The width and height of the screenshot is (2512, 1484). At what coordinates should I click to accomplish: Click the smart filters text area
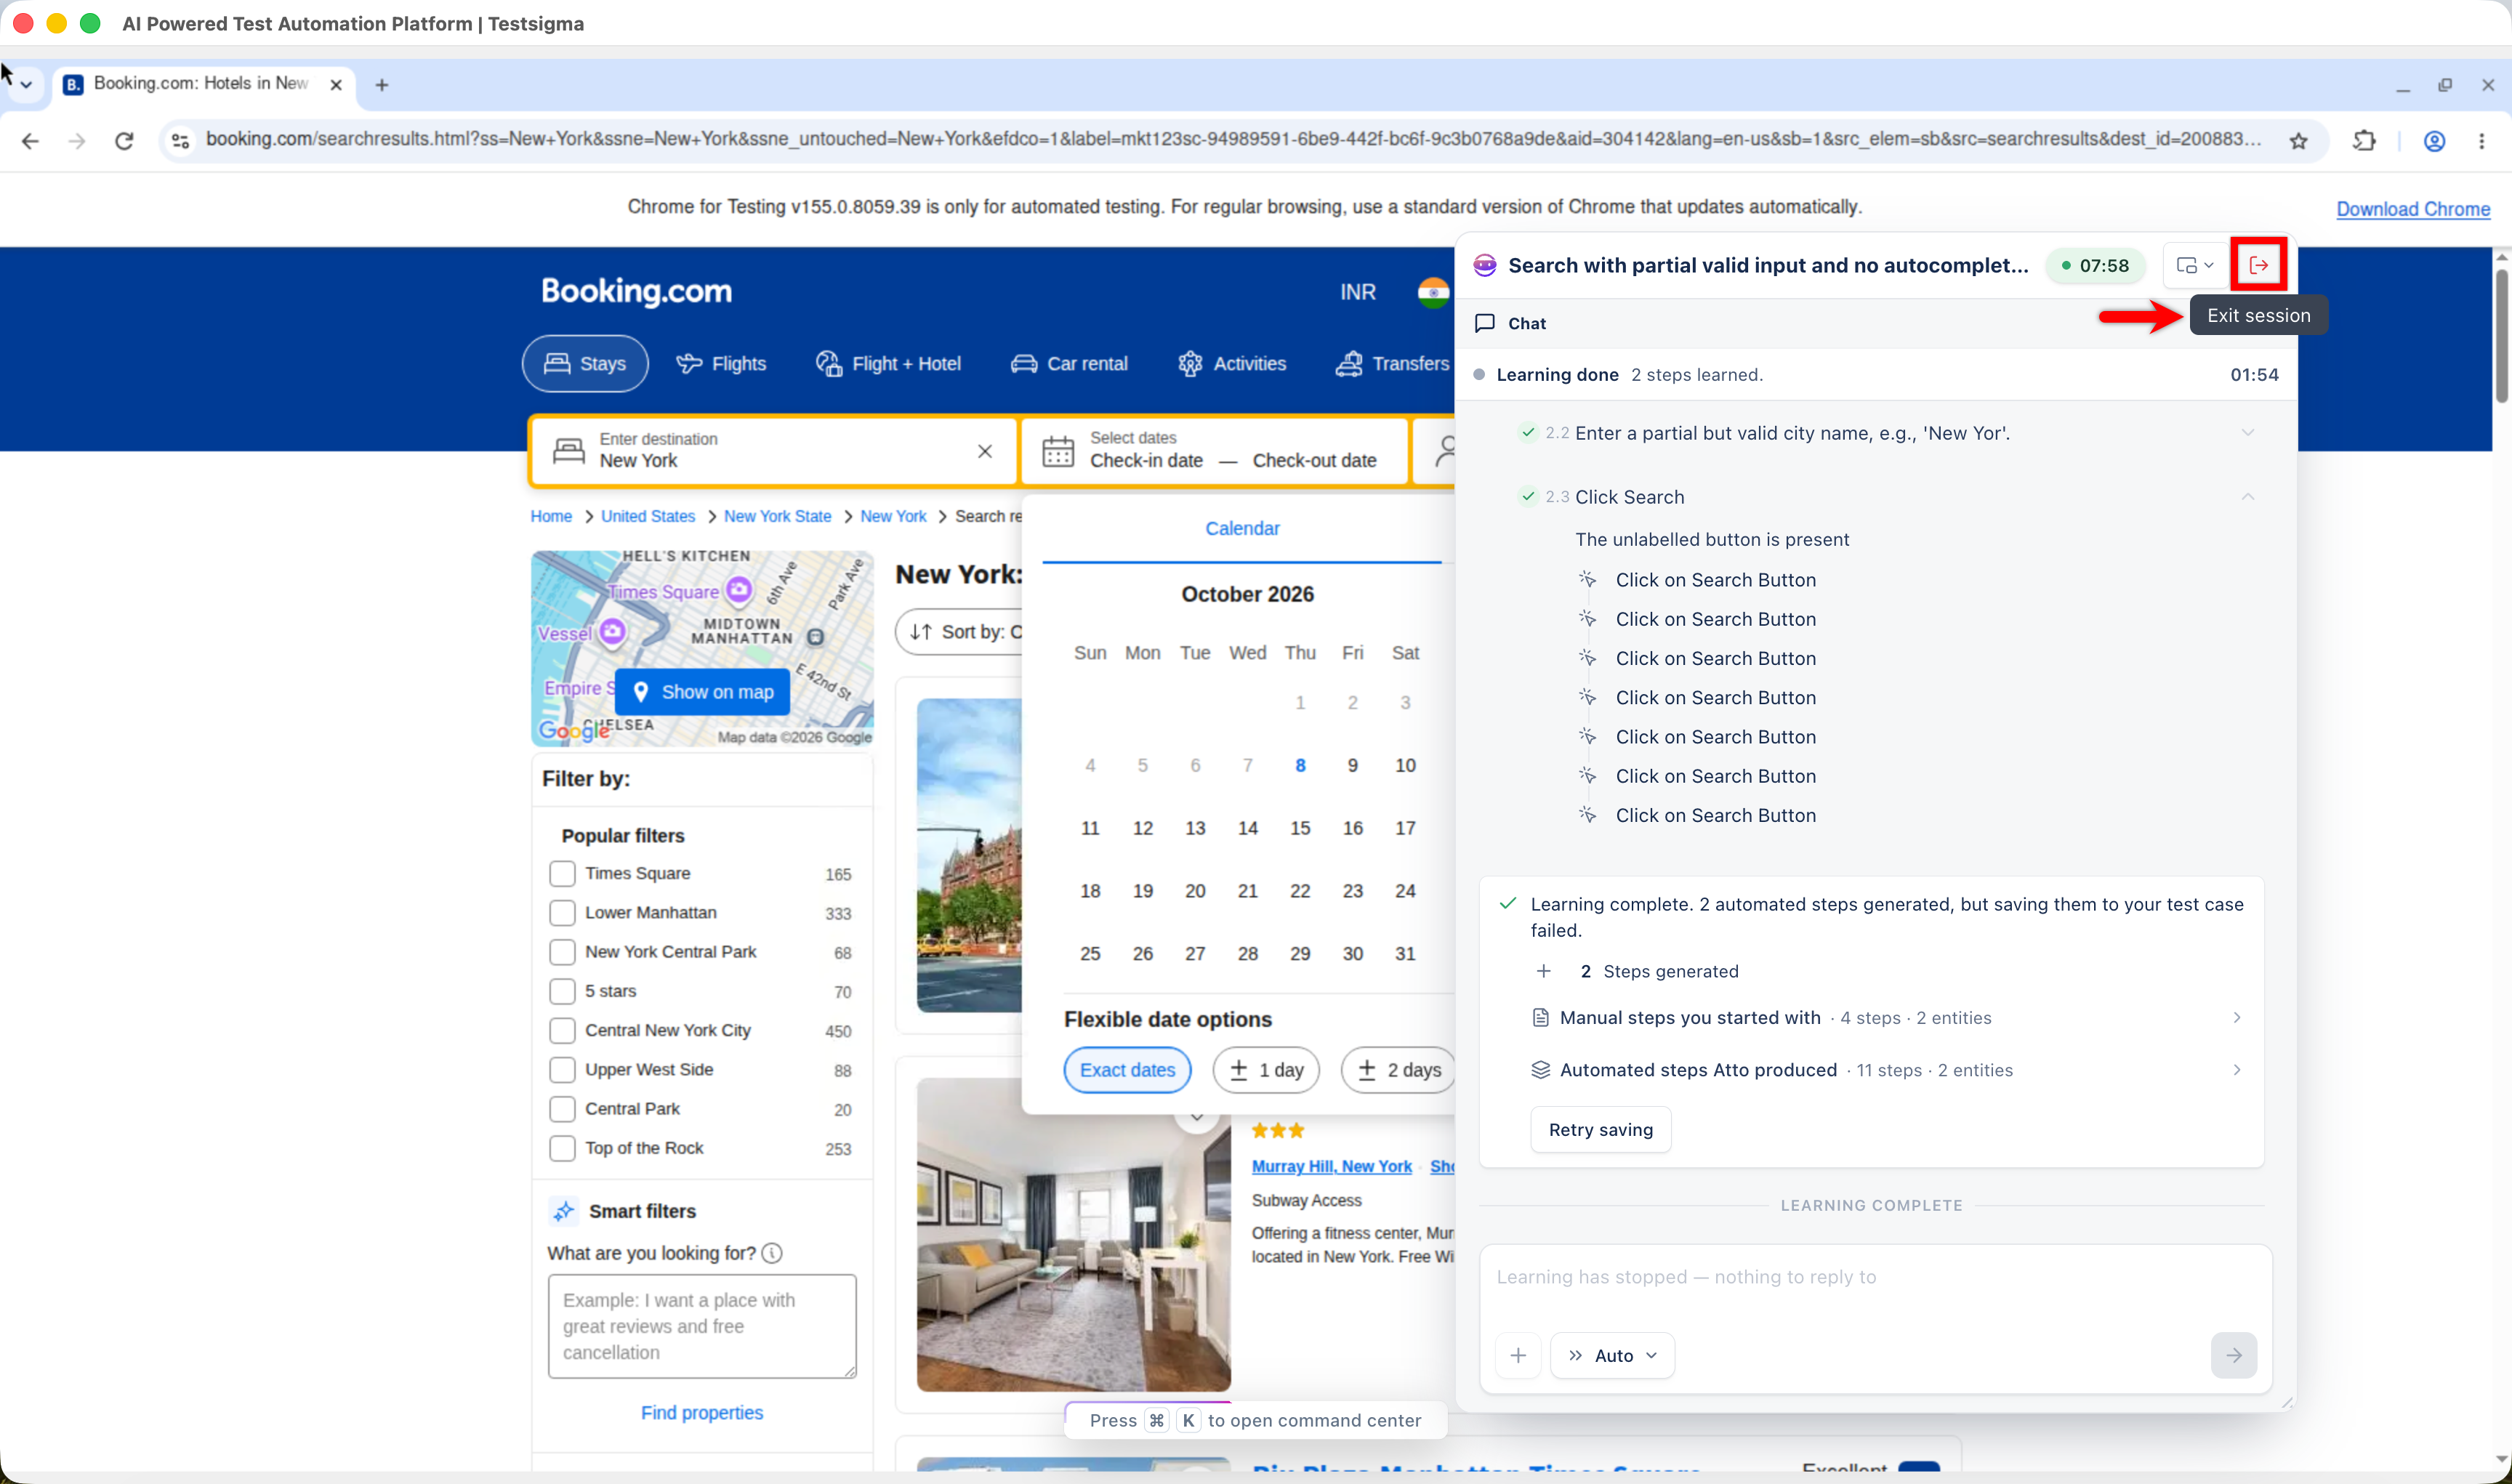702,1326
